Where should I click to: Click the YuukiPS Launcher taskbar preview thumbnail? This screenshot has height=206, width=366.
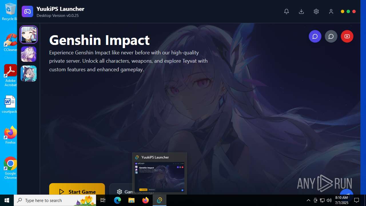[160, 177]
